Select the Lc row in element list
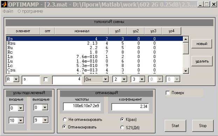 point(94,66)
